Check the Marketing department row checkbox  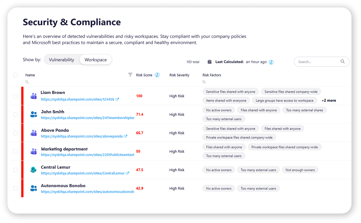[x=16, y=152]
